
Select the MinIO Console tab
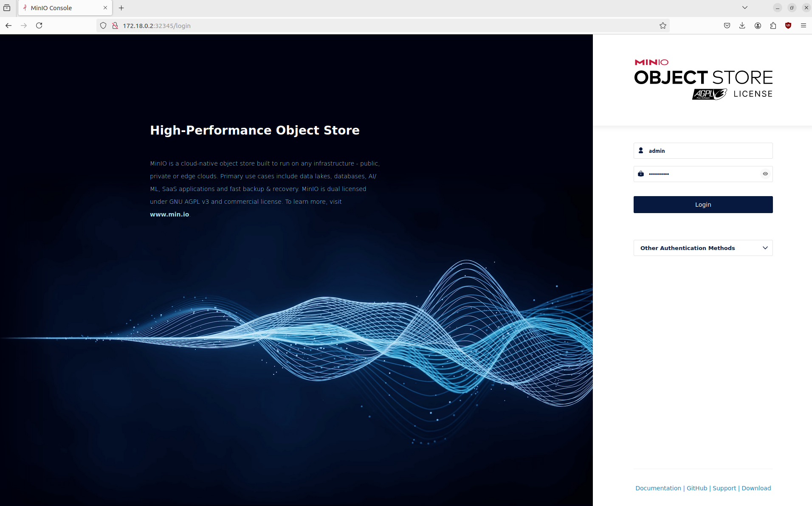click(59, 8)
